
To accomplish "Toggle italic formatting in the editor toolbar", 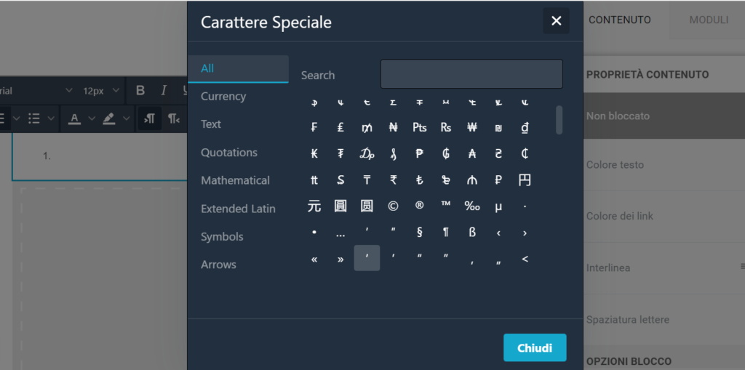I will 164,91.
